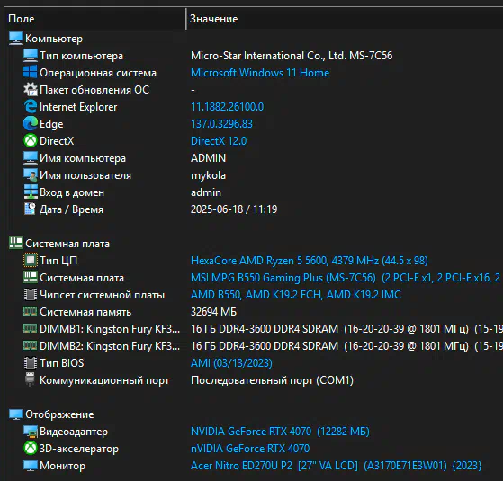Select the 3D-акселератор label
503x481 pixels.
[79, 449]
